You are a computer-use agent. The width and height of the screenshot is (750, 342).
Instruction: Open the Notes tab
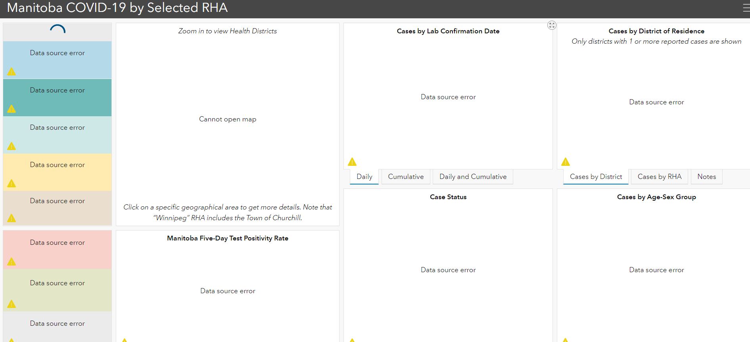coord(706,177)
